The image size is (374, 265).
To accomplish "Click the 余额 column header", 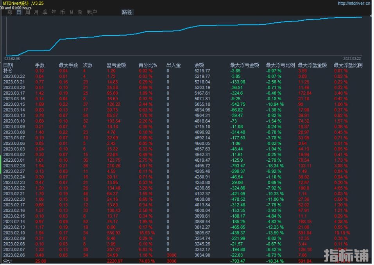I will coord(199,65).
